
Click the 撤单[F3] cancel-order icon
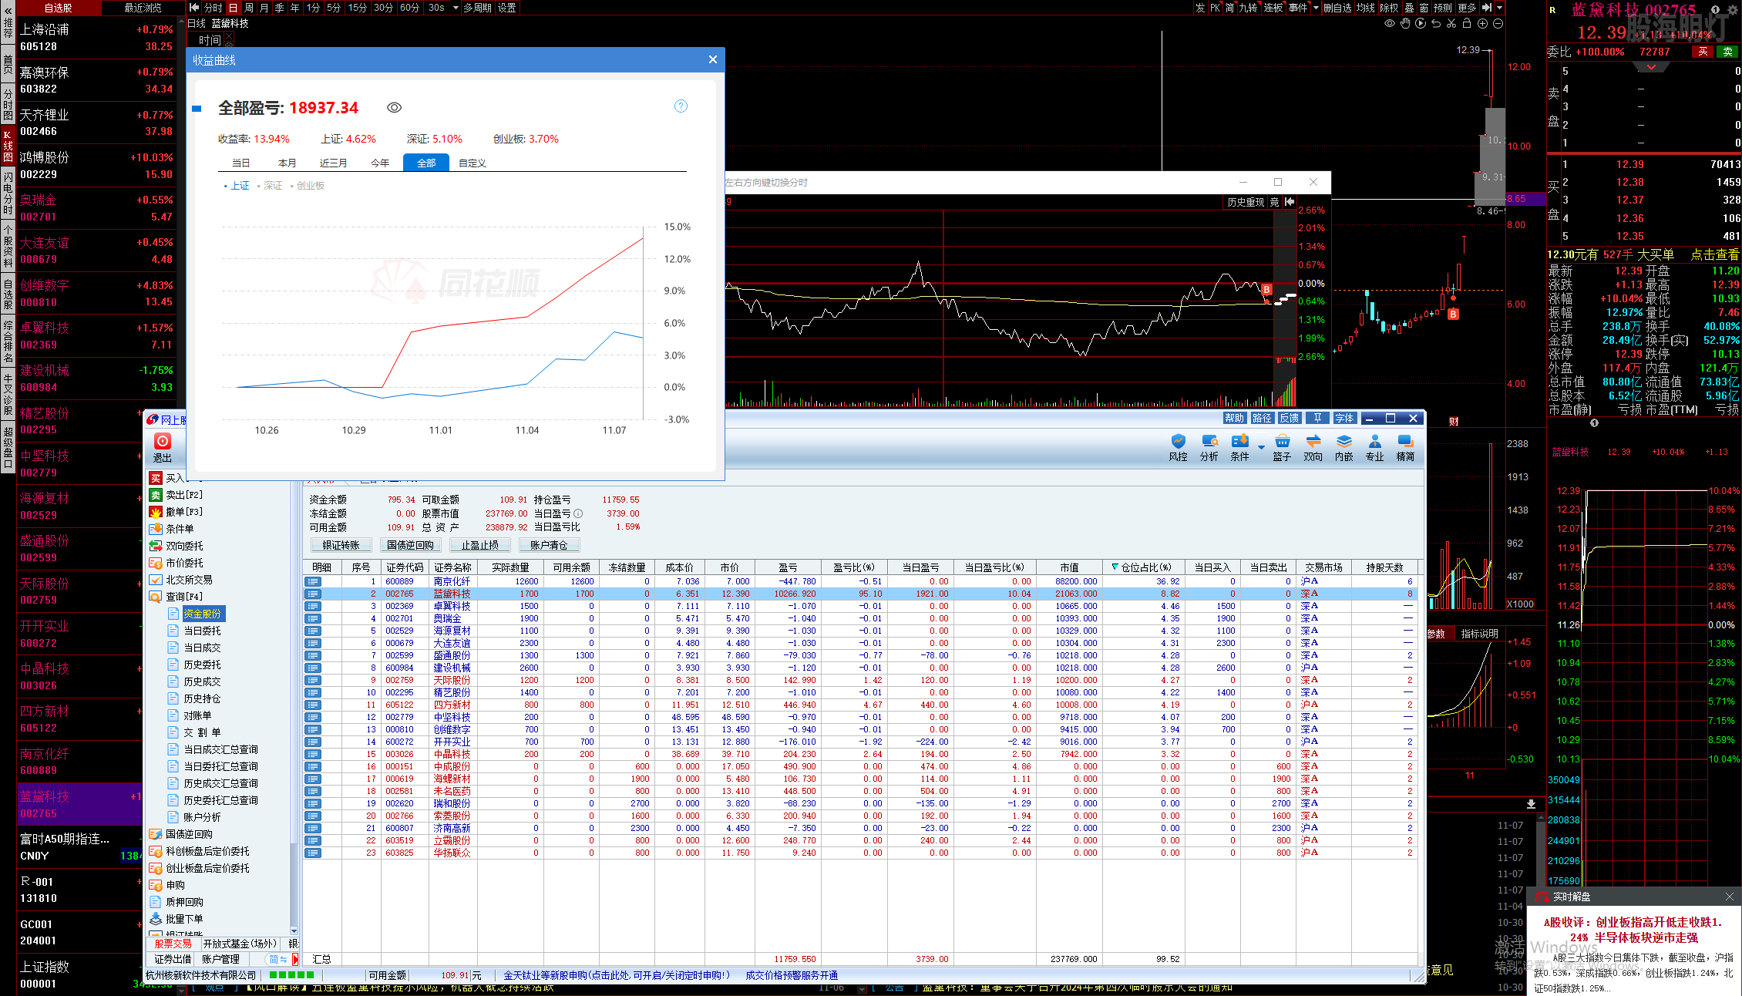156,512
